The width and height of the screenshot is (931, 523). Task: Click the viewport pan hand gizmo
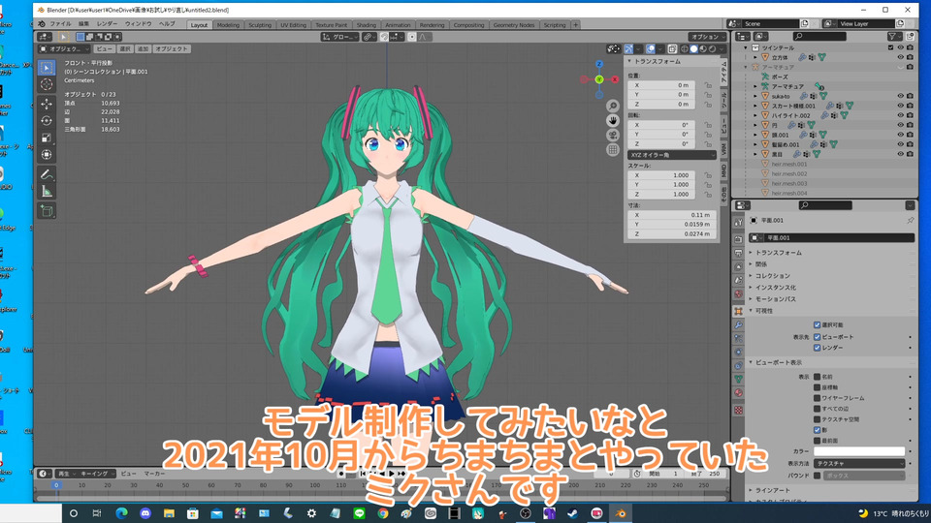(x=613, y=120)
